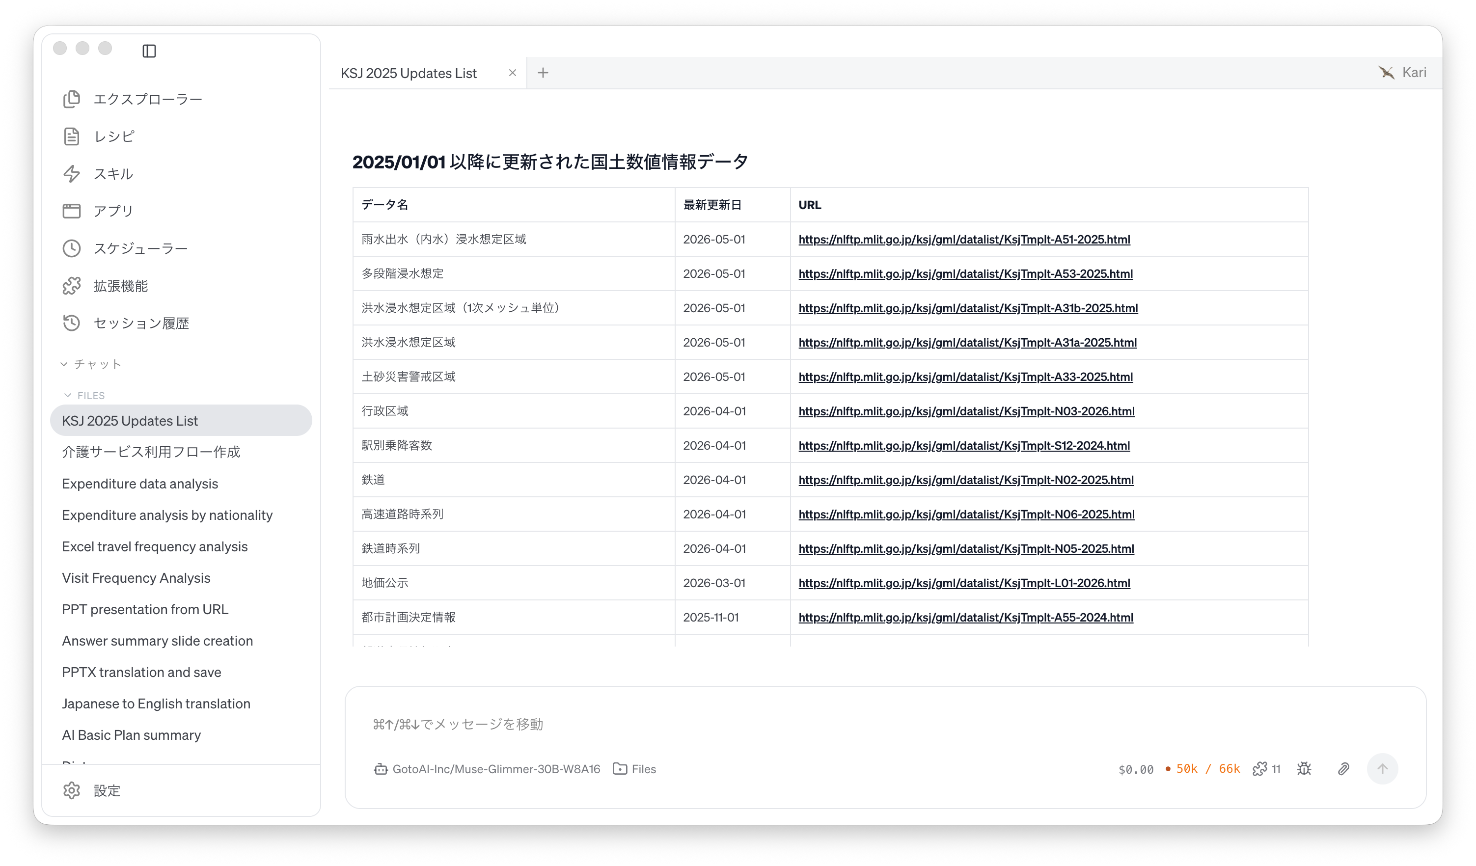Open the レシピ section
This screenshot has width=1476, height=866.
pyautogui.click(x=99, y=136)
